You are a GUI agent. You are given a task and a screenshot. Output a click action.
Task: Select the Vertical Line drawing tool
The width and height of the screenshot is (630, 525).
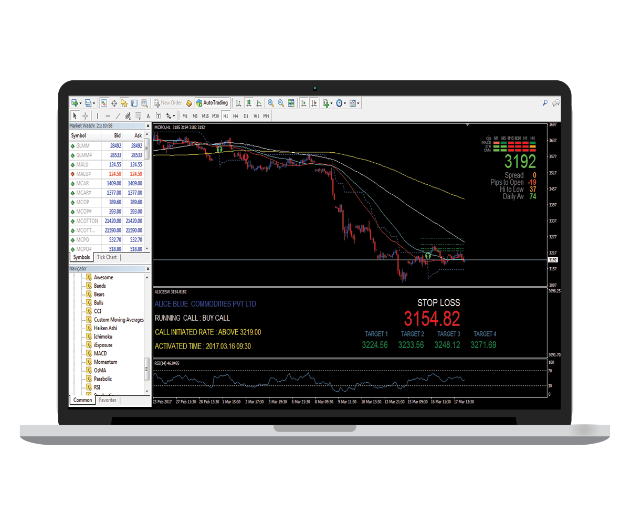(x=97, y=116)
